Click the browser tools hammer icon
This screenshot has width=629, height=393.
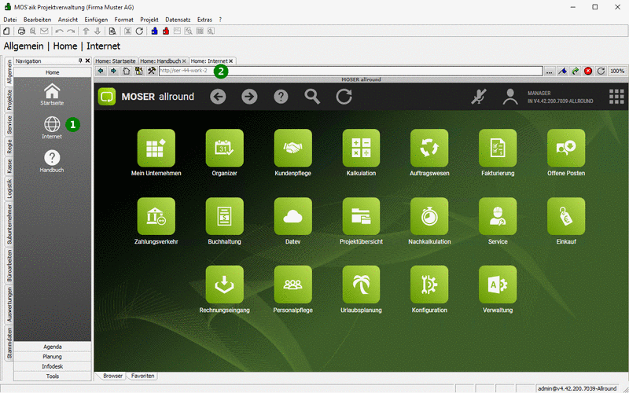click(152, 71)
